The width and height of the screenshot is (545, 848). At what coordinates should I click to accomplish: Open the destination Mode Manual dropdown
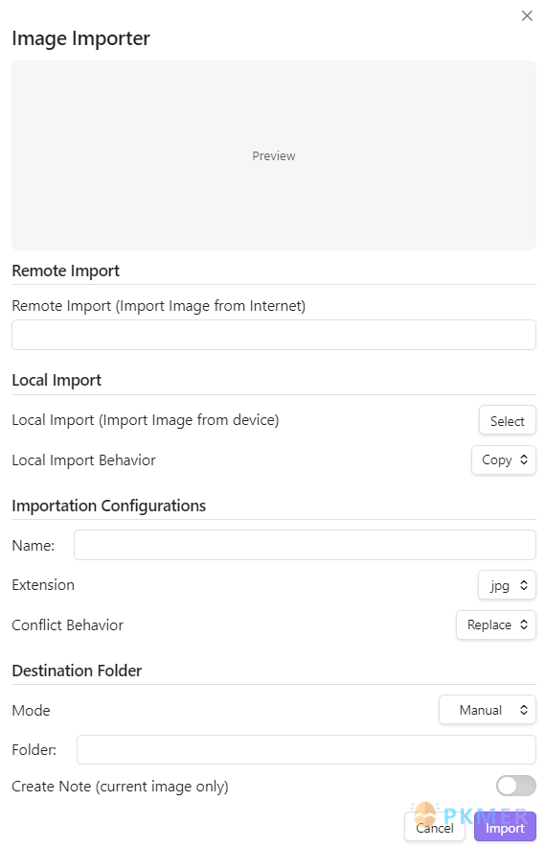488,710
